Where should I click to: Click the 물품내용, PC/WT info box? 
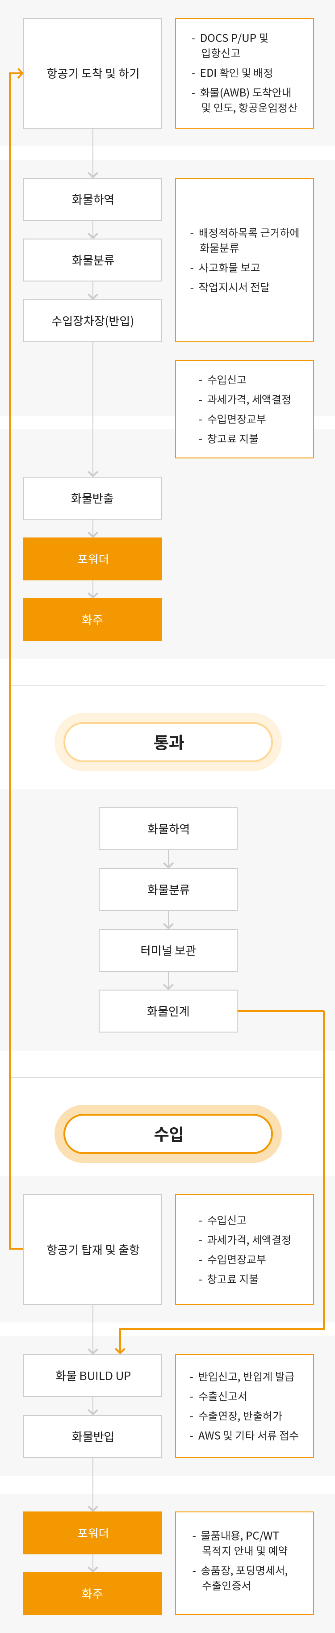click(244, 1563)
